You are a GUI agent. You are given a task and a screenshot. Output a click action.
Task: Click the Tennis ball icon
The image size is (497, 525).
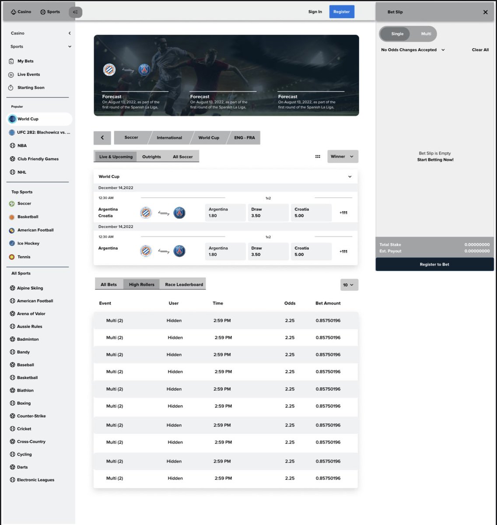[x=12, y=257]
